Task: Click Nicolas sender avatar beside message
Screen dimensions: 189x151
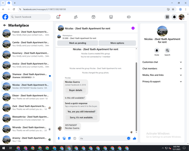Action: 60,128
